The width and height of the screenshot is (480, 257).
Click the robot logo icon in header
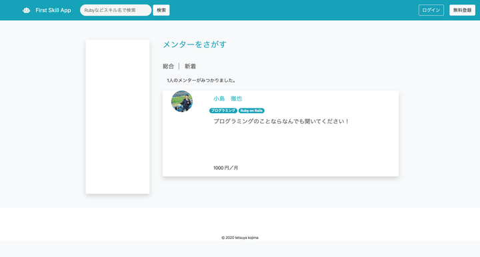26,11
